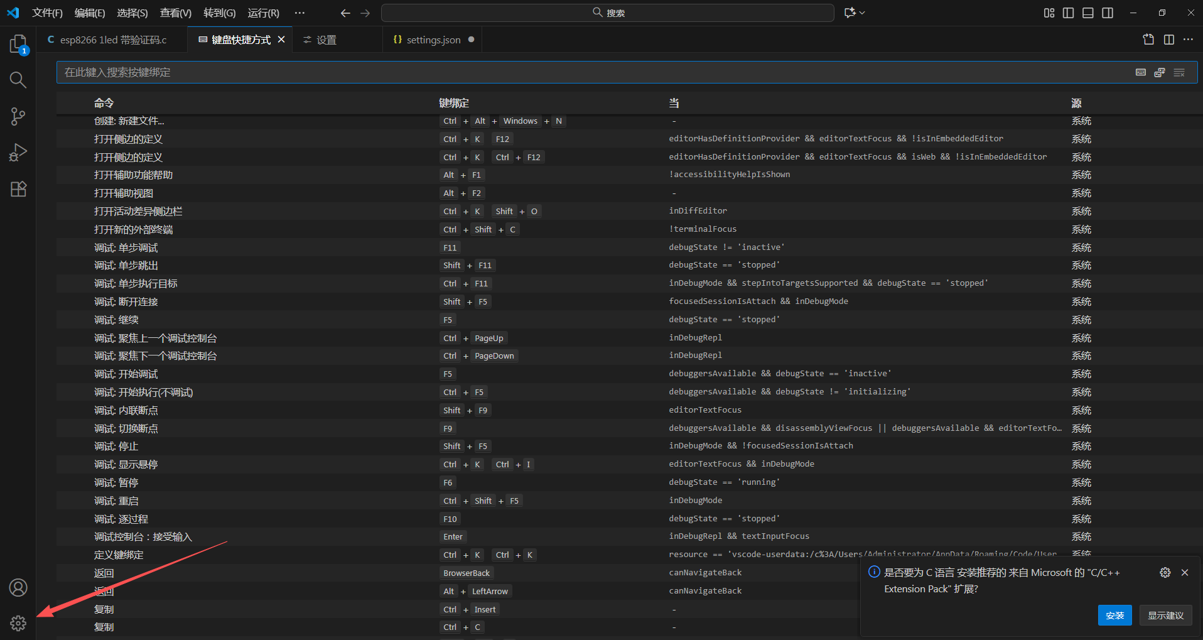Image resolution: width=1203 pixels, height=640 pixels.
Task: Select the 调试: 单步调试 command row
Action: [627, 248]
